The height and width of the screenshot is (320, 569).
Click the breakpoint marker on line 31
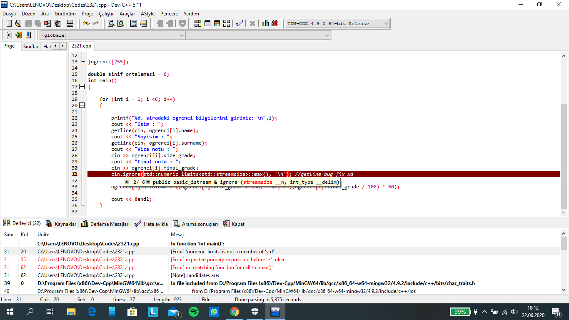tap(75, 174)
